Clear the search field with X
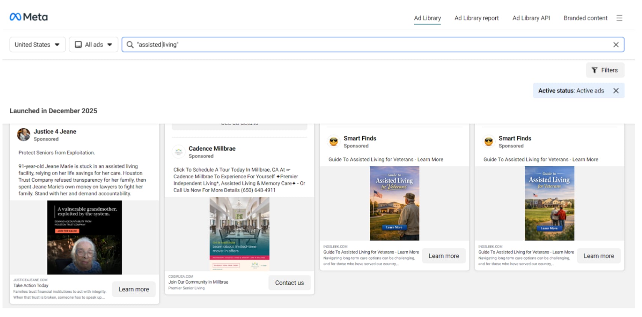Viewport: 642px width, 317px height. pyautogui.click(x=616, y=45)
